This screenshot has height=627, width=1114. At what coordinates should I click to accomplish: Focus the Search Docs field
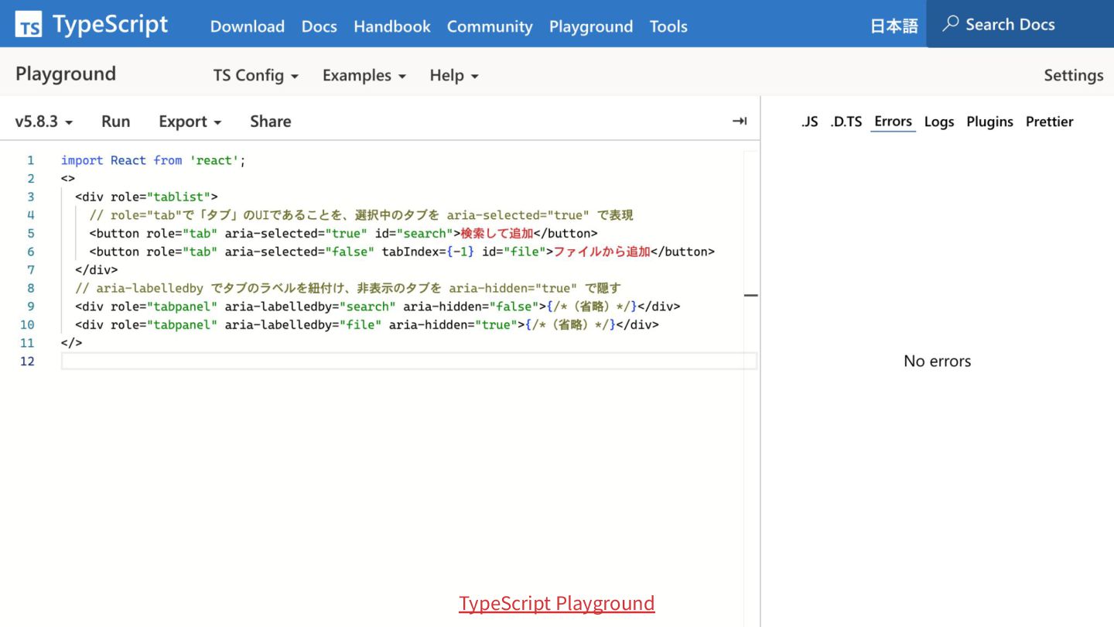pos(1020,24)
